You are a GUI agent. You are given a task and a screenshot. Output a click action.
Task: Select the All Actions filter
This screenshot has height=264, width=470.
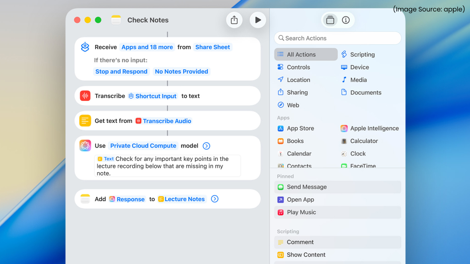[302, 54]
